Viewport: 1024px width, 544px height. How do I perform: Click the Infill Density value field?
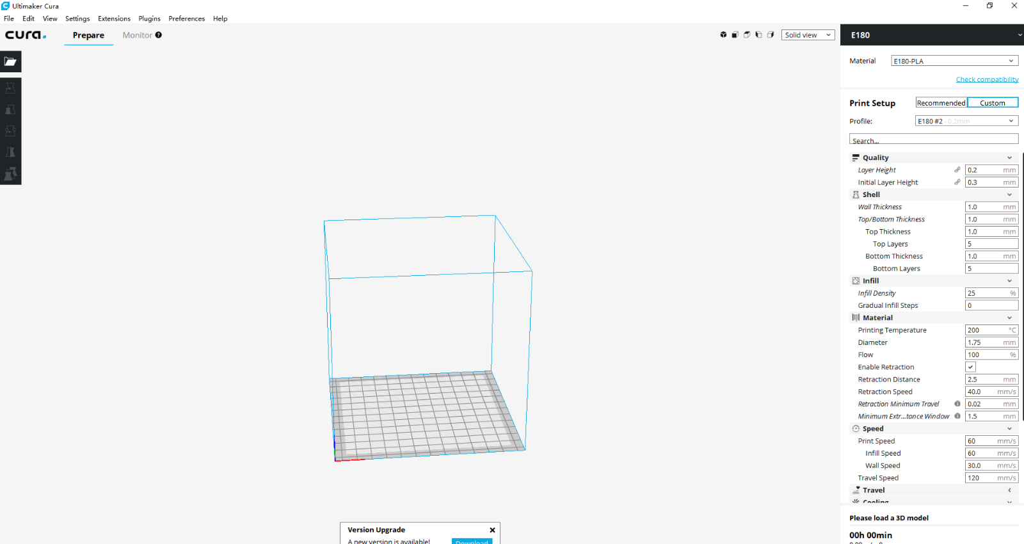coord(991,293)
